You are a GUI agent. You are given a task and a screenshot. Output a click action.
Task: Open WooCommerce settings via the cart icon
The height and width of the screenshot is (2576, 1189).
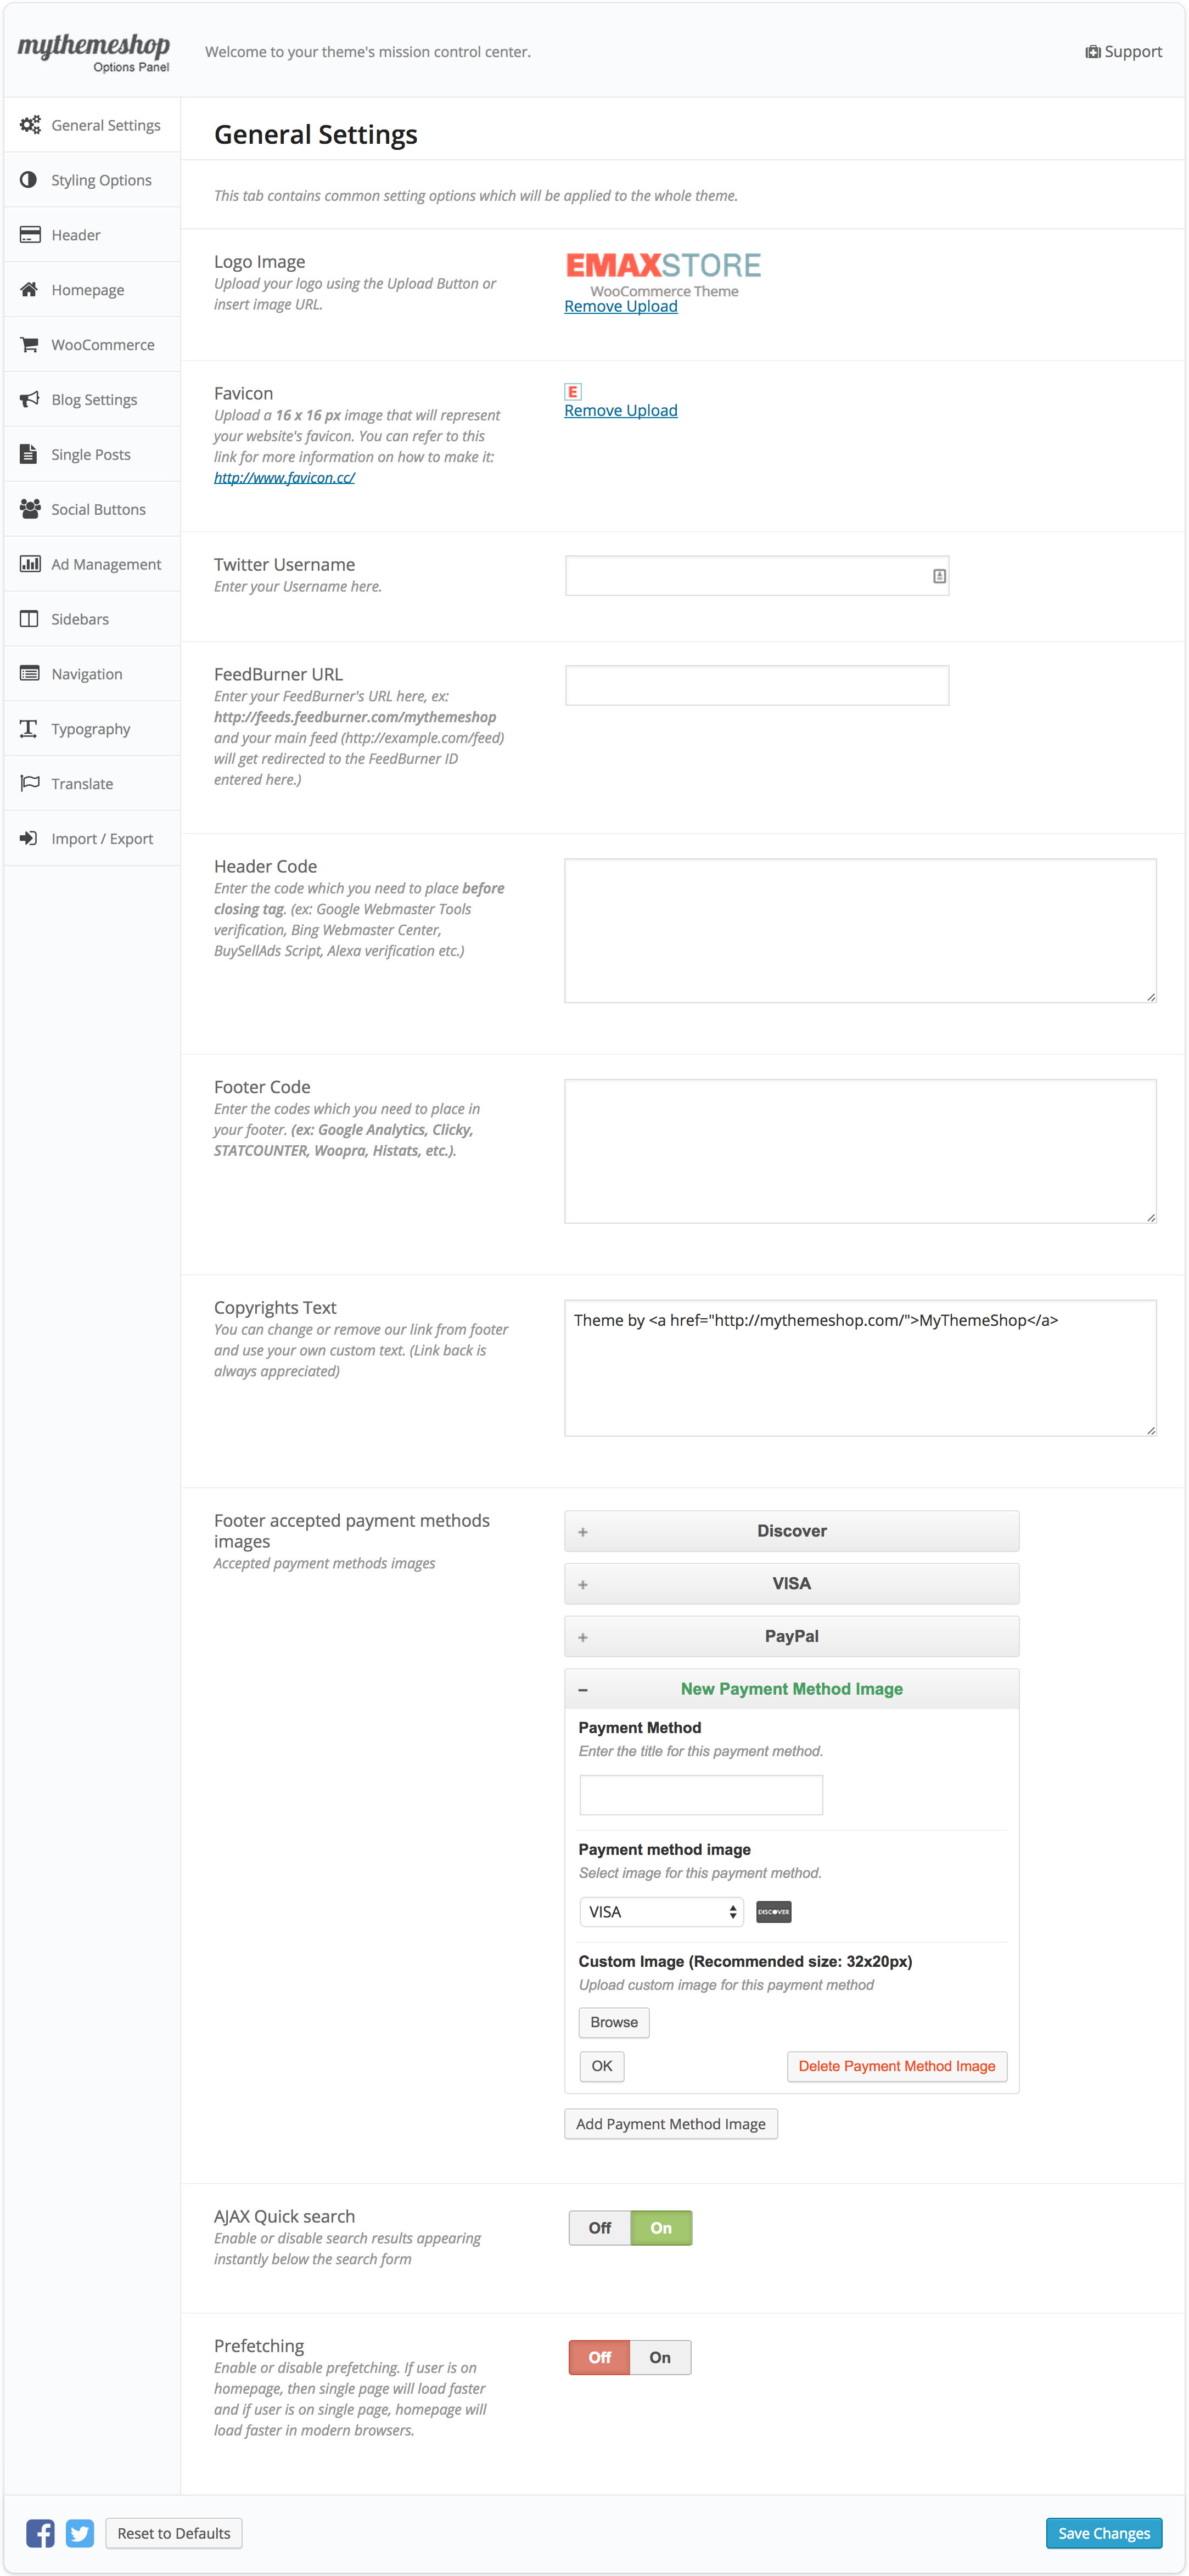point(30,344)
